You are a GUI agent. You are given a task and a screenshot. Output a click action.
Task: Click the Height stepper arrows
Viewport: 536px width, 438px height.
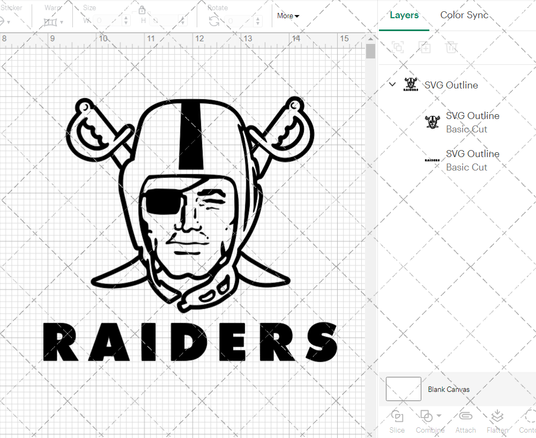click(183, 21)
